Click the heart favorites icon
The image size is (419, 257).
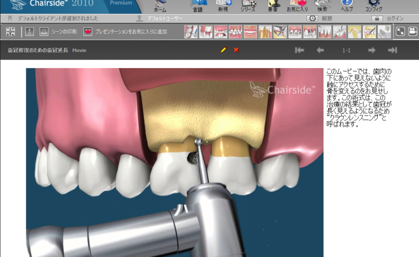88,32
